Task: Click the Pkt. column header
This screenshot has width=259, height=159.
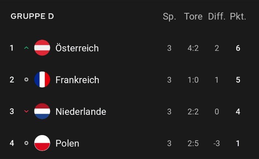Action: (x=238, y=17)
